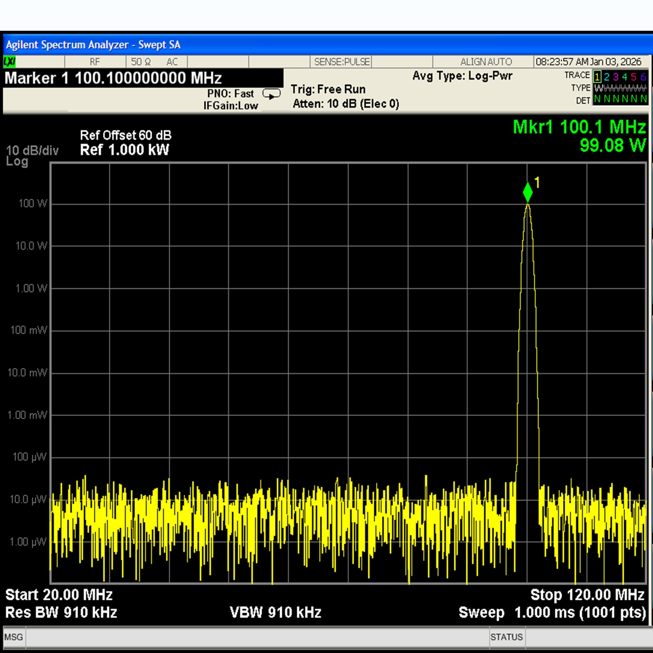Click the MSG label in the status bar
653x653 pixels.
[x=13, y=637]
